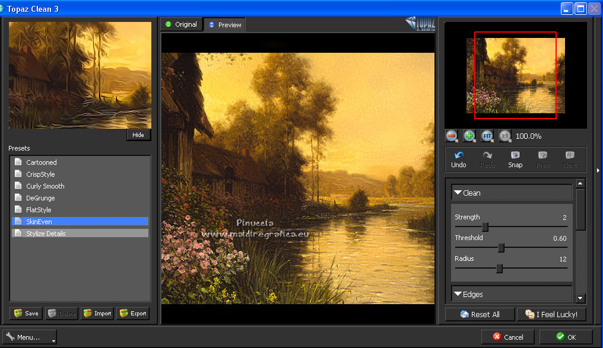This screenshot has height=348, width=603.
Task: Click the Topaz Labs logo
Action: (x=420, y=24)
